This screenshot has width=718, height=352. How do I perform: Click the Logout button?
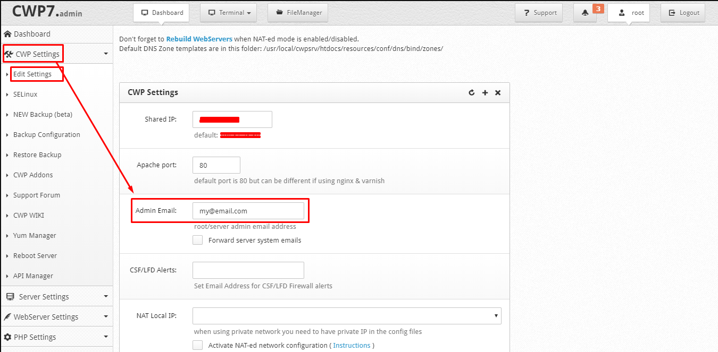point(683,13)
